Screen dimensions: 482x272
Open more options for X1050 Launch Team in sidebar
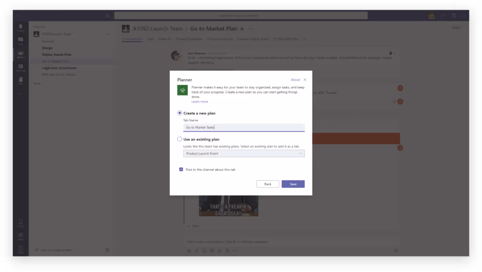click(108, 34)
